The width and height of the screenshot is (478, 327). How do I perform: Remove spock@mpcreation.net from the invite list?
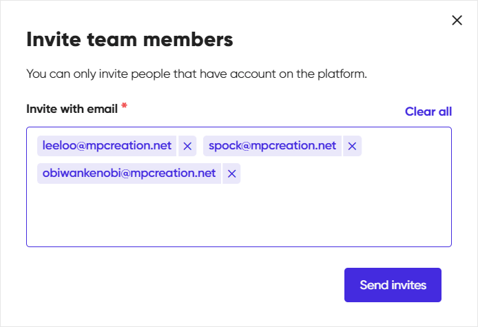tap(352, 146)
